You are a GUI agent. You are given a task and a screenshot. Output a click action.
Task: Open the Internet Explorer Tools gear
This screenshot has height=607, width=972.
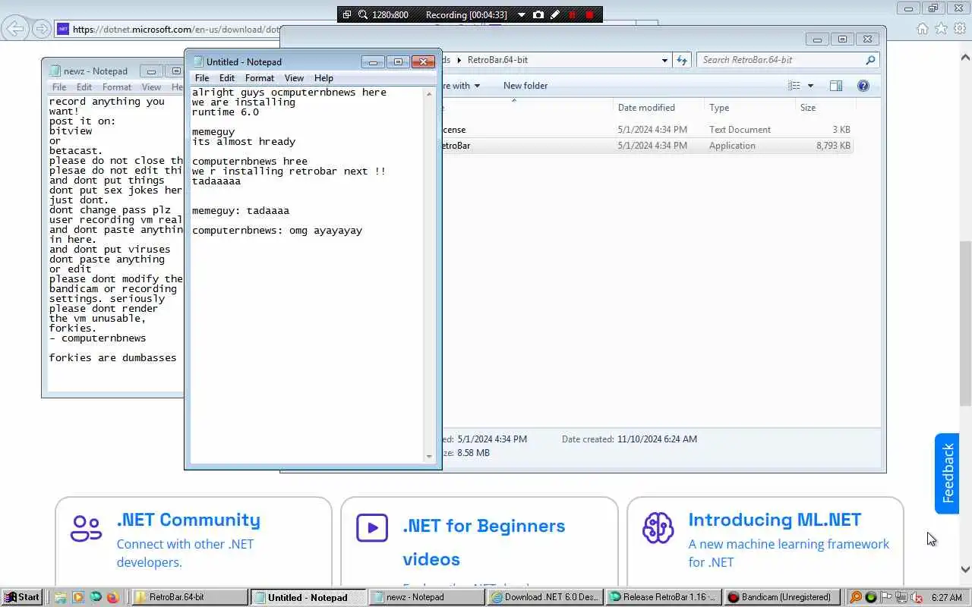point(960,29)
